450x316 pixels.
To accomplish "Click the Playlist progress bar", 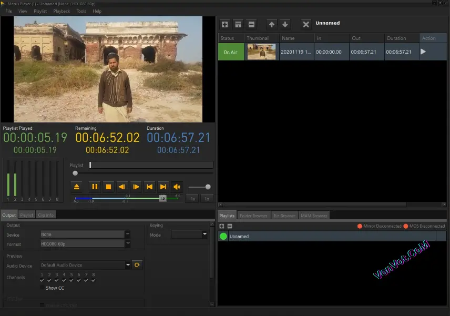I will tap(151, 165).
